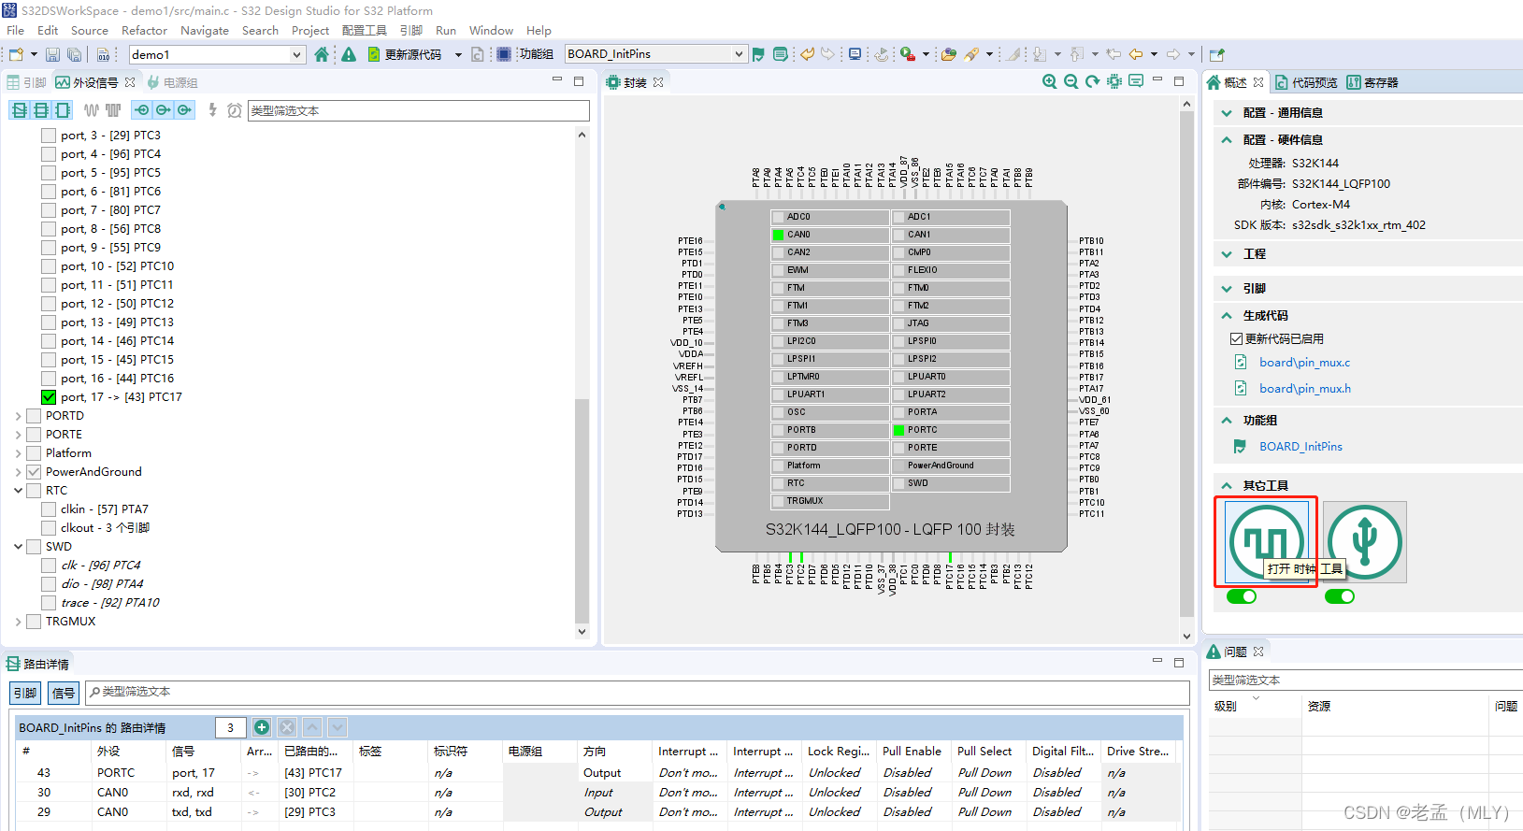The width and height of the screenshot is (1523, 831).
Task: Open BOARD_InitPins functional group link
Action: (x=1300, y=447)
